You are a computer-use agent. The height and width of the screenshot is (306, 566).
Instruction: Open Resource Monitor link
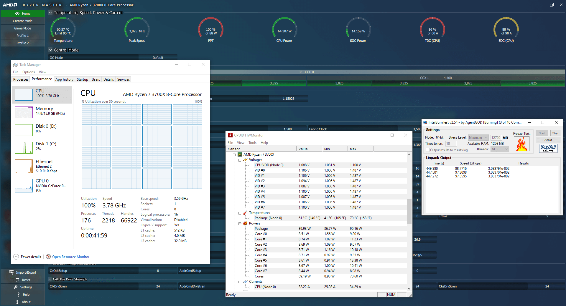click(x=71, y=257)
